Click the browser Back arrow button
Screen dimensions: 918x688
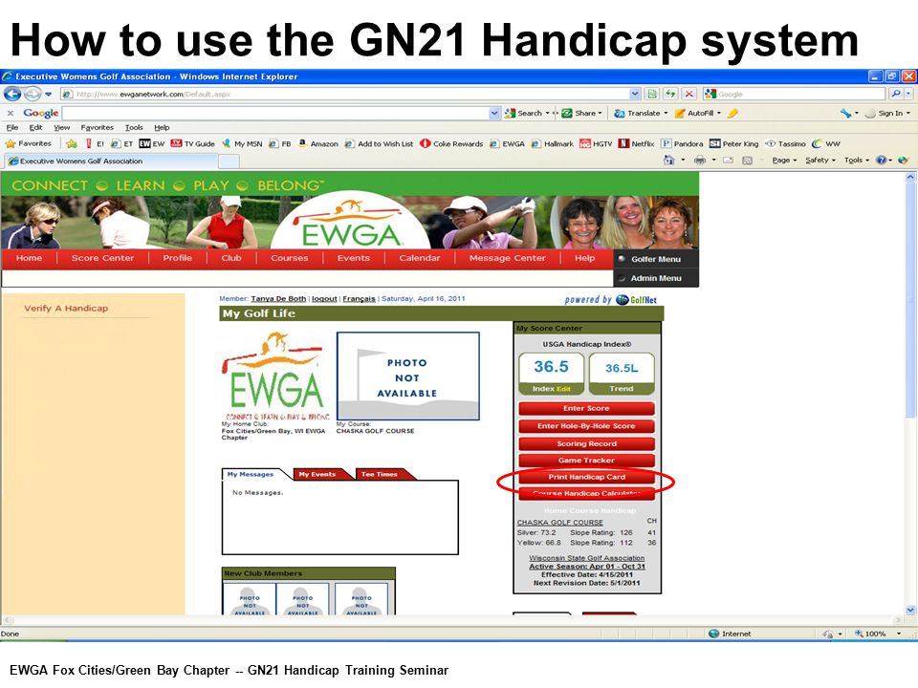12,94
